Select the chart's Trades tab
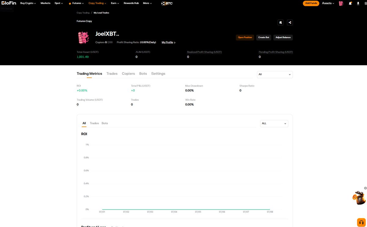The width and height of the screenshot is (367, 227). pyautogui.click(x=94, y=123)
